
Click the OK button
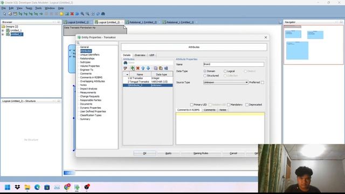[x=144, y=153]
